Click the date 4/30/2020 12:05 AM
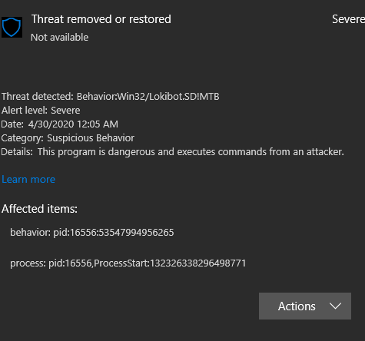365x341 pixels. [73, 124]
